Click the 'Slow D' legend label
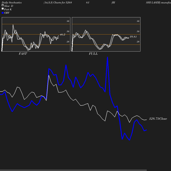This screenshot has width=171, height=171. (9, 6)
